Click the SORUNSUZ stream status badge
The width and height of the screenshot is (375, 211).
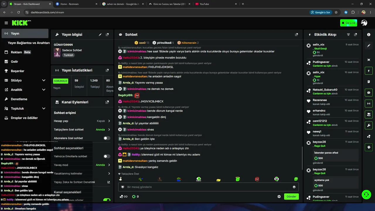[x=61, y=81]
